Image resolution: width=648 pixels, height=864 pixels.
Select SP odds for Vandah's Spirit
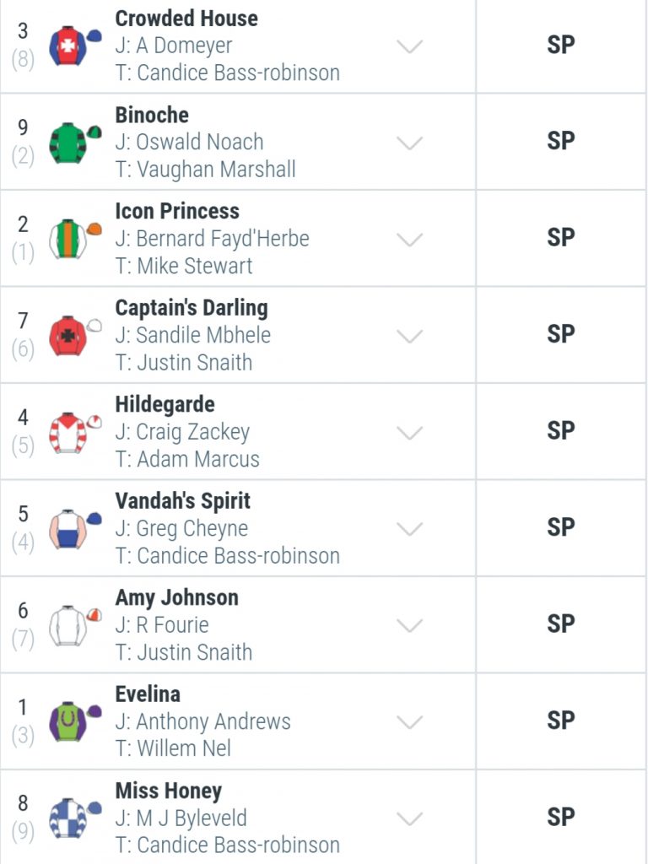pos(561,527)
